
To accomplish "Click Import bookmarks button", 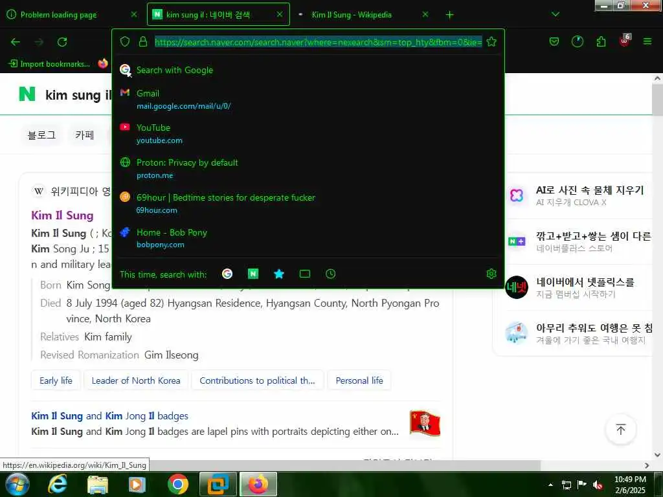I will (x=49, y=64).
